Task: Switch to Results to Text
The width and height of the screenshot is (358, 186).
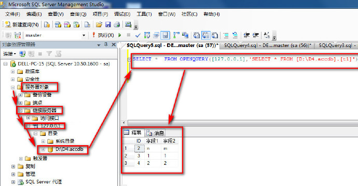Action: (x=197, y=35)
